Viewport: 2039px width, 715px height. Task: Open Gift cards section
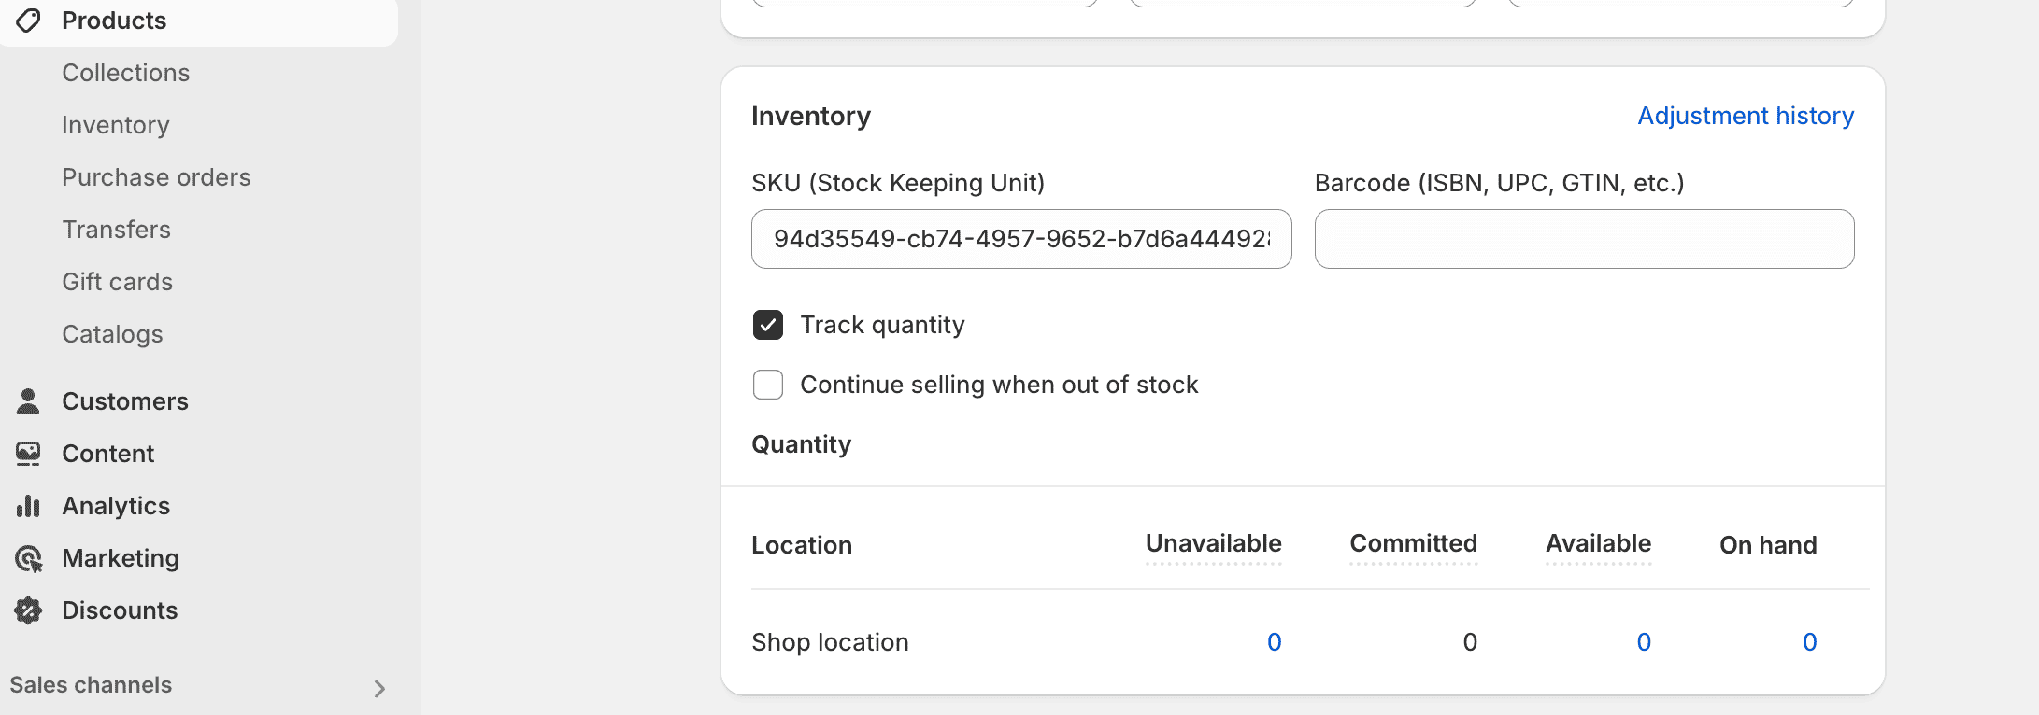tap(118, 282)
